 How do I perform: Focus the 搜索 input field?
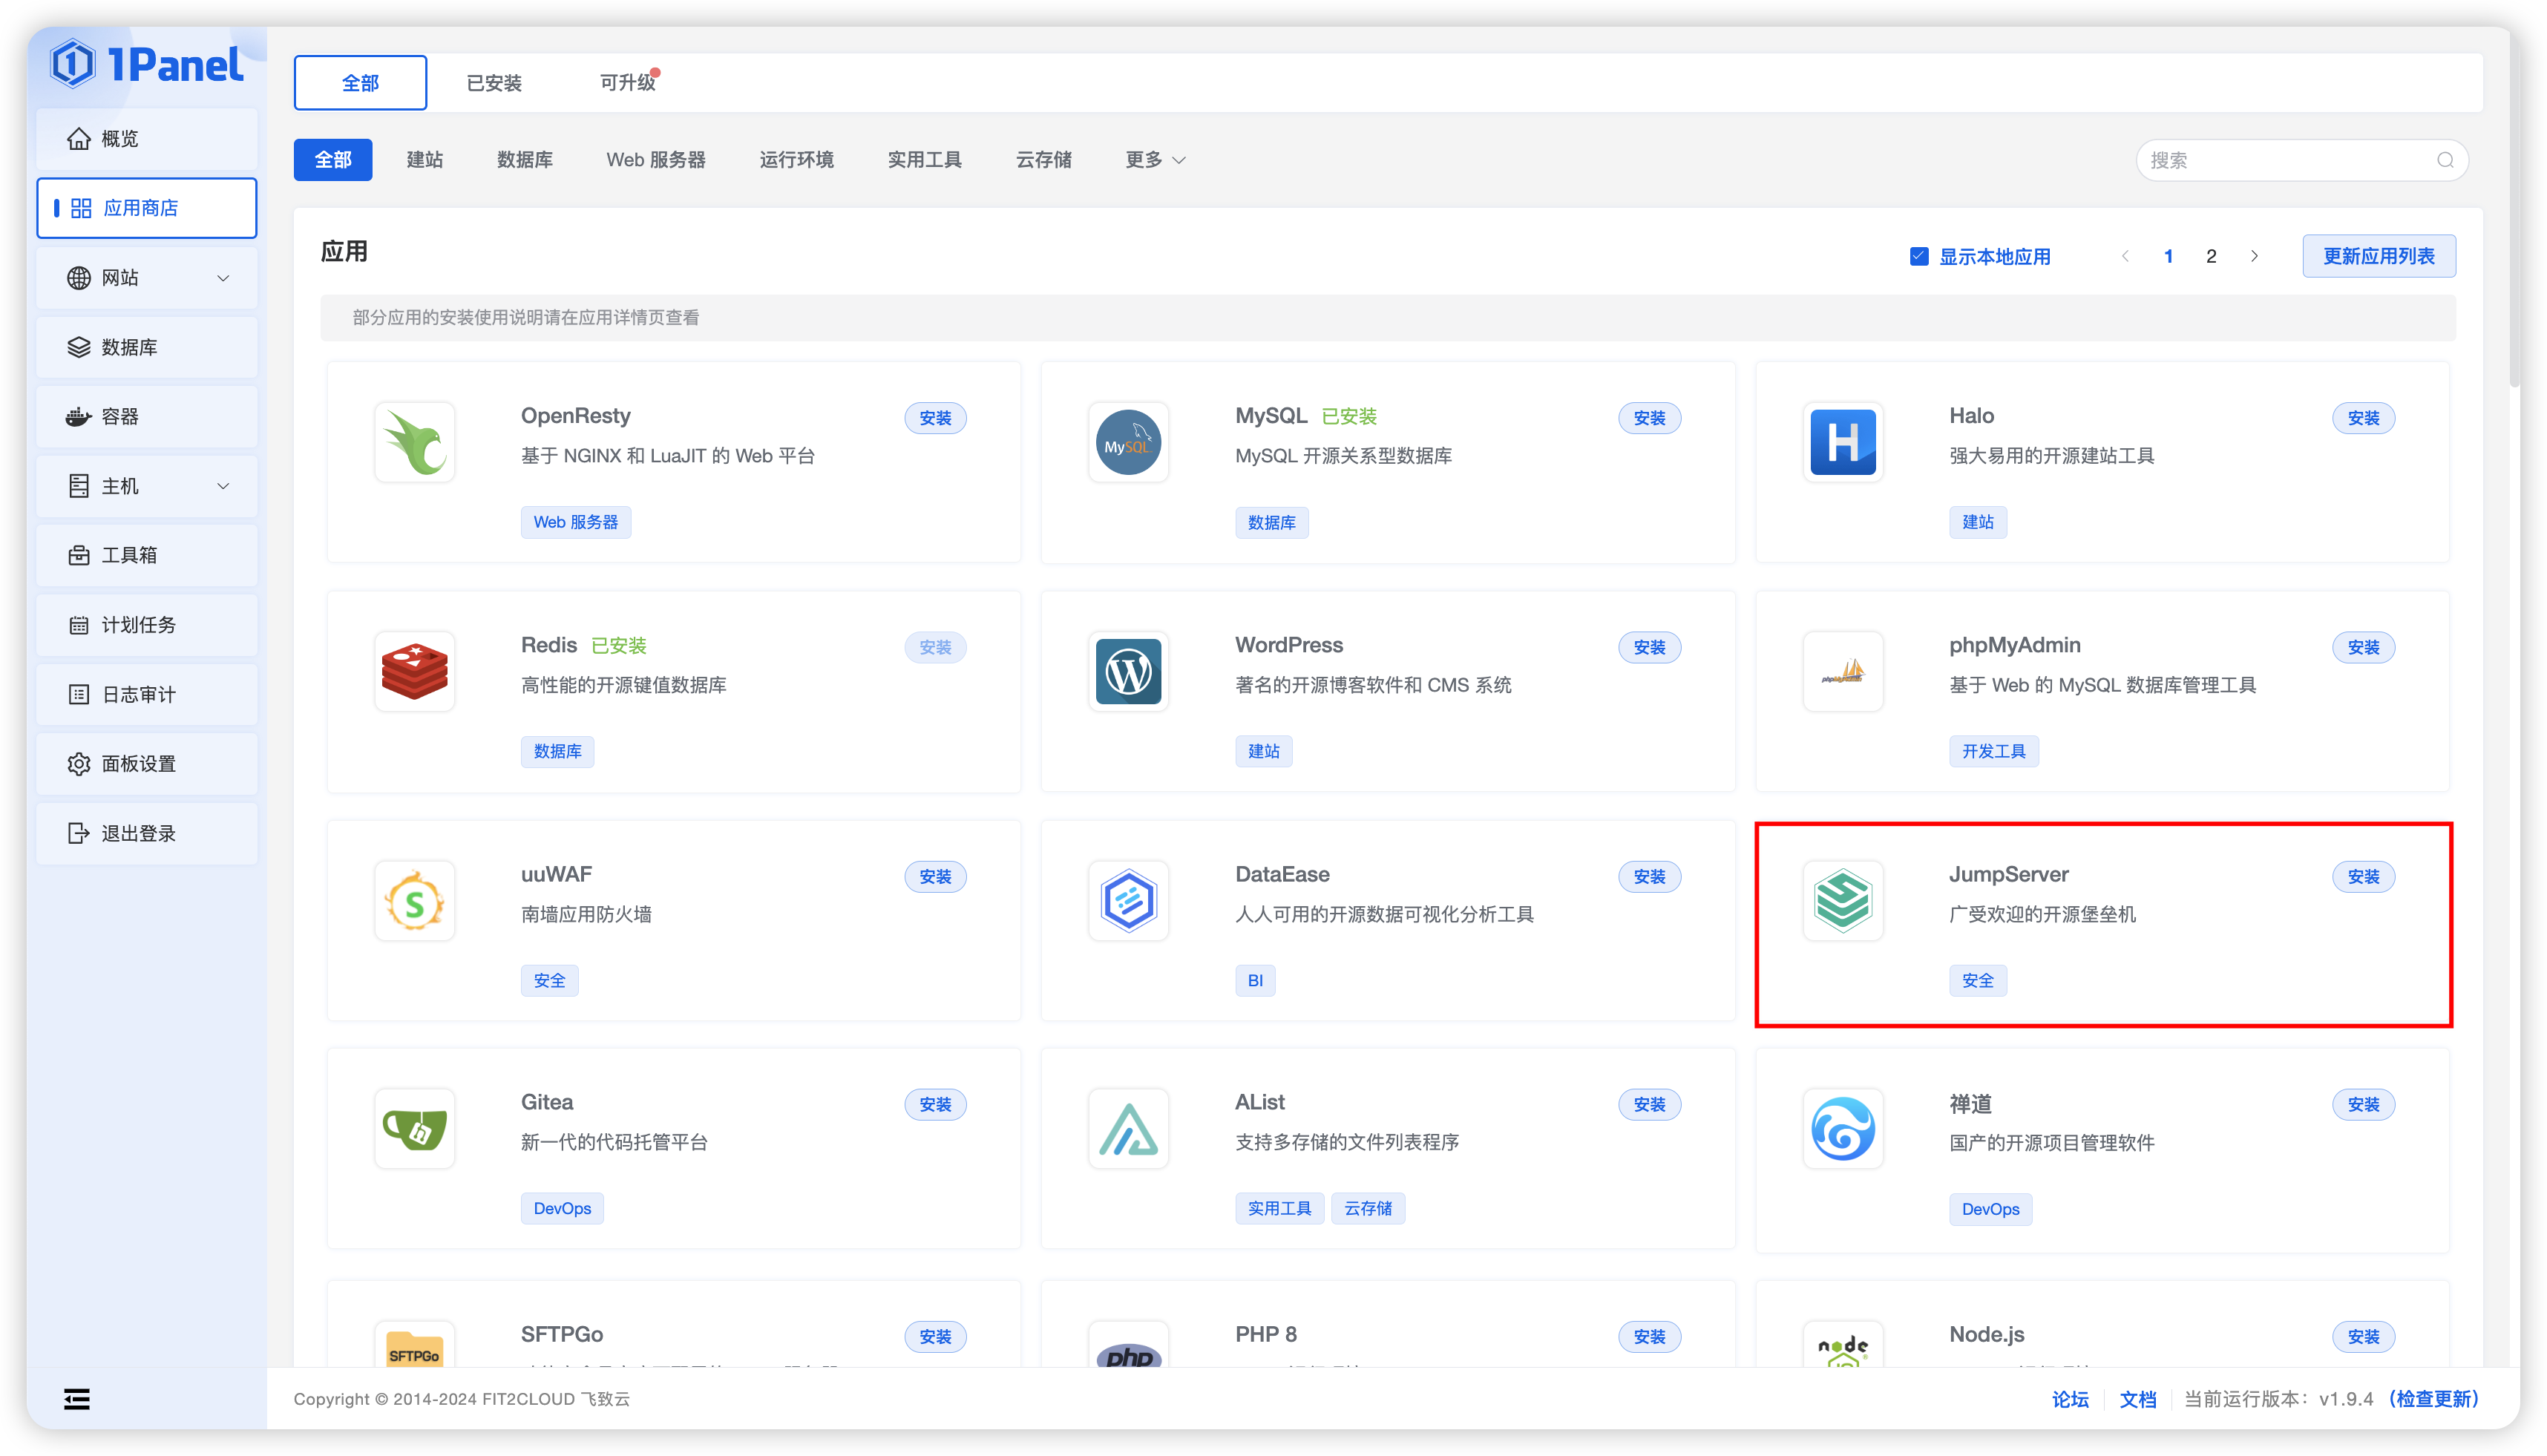point(2301,160)
